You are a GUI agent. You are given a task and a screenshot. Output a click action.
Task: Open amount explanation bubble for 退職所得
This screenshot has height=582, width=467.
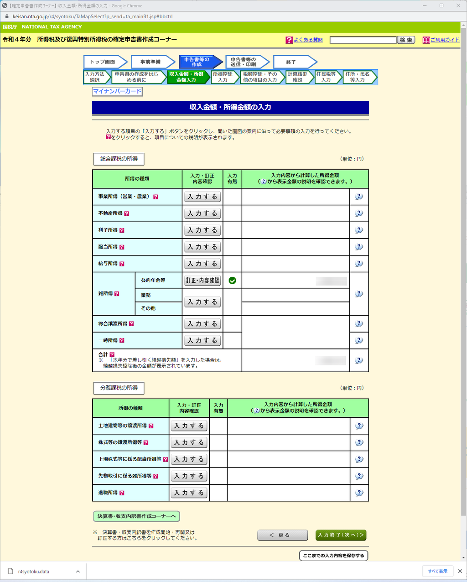tap(359, 493)
